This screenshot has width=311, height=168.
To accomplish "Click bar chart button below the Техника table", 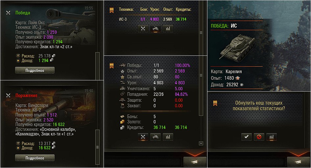I will coord(168,29).
